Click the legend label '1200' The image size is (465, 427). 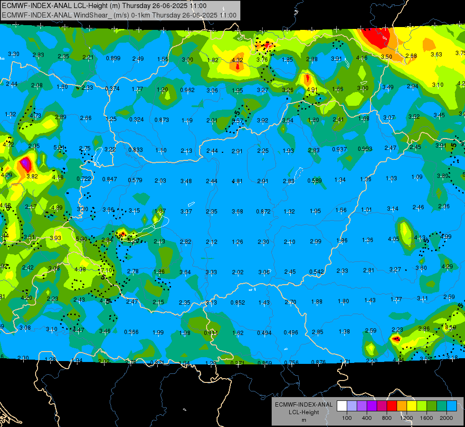coord(406,418)
